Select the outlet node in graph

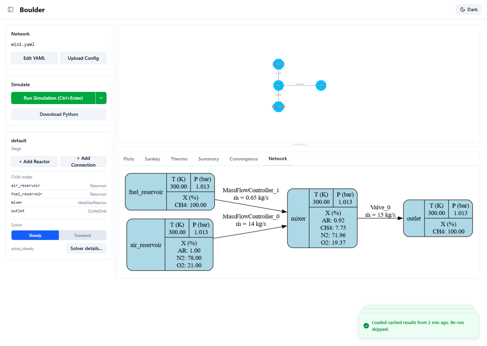(321, 85)
